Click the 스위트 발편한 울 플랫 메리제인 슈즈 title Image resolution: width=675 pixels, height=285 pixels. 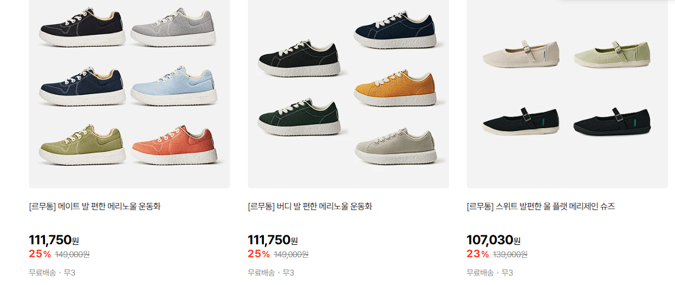[x=541, y=207]
